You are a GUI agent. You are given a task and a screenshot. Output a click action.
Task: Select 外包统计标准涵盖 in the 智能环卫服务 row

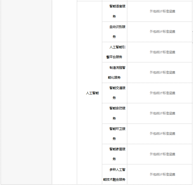click(x=163, y=134)
